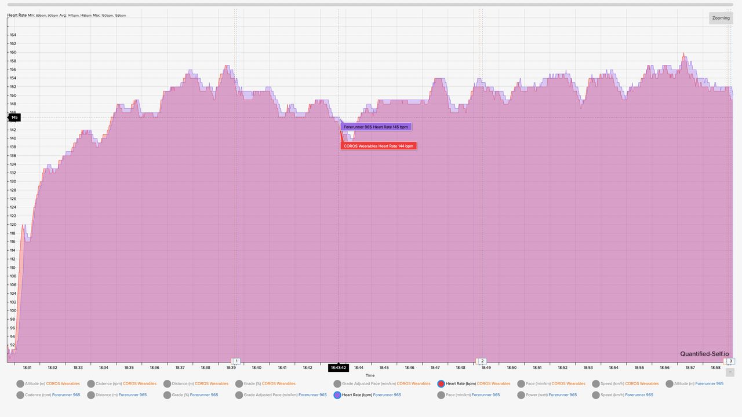Image resolution: width=742 pixels, height=417 pixels.
Task: Hide Heart Rate (bpm) Forerunner 965 series
Action: (x=367, y=395)
